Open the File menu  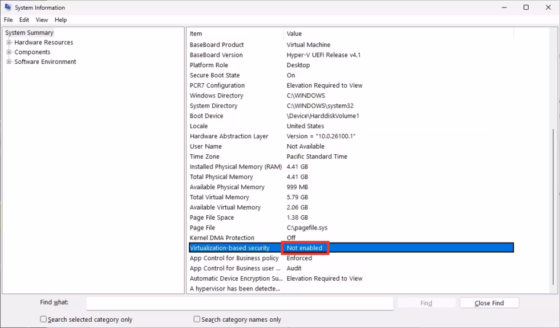8,19
